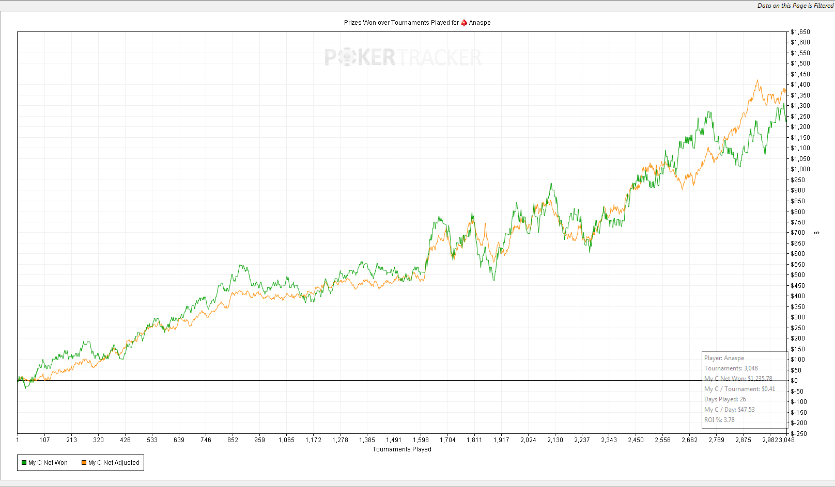Click the "$1,500" y-axis label
Screen dimensions: 835x487
[800, 63]
